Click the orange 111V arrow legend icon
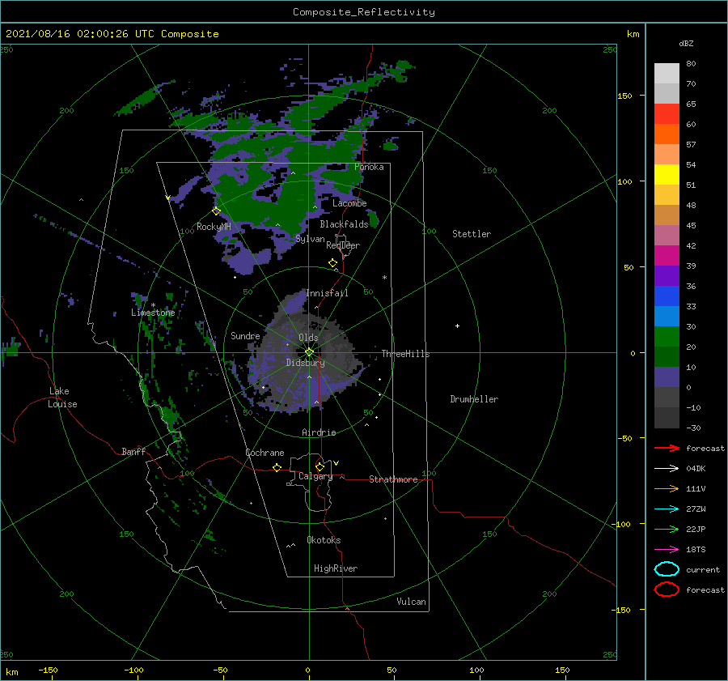Screen dimensions: 728x681 click(667, 488)
